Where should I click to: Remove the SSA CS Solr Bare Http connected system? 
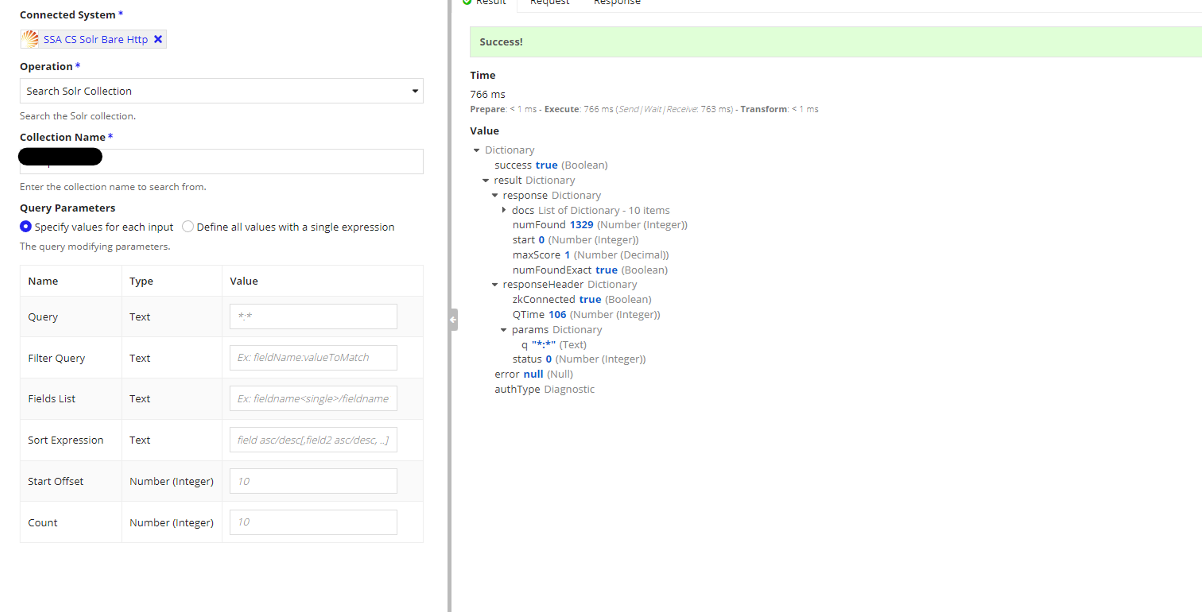point(158,39)
